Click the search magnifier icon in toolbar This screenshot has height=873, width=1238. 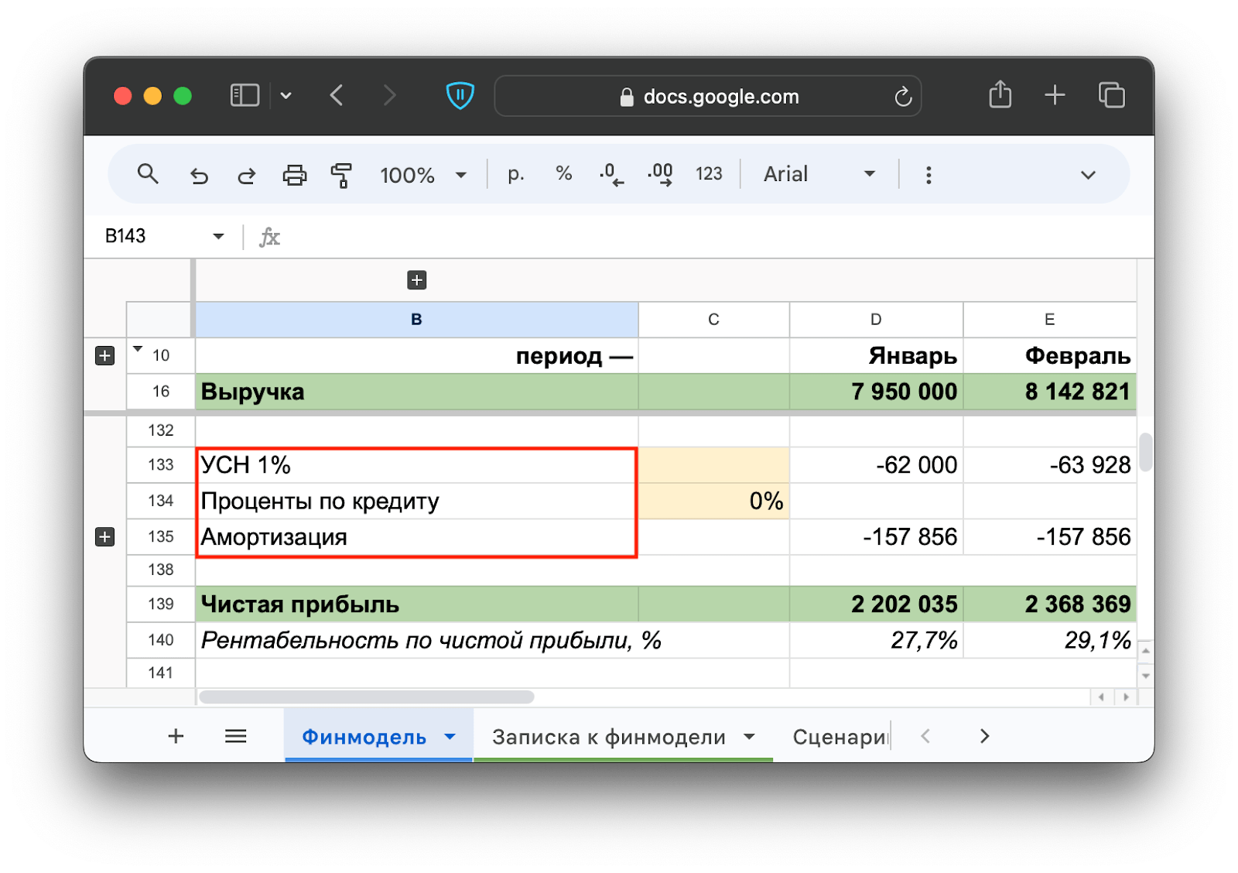coord(148,175)
